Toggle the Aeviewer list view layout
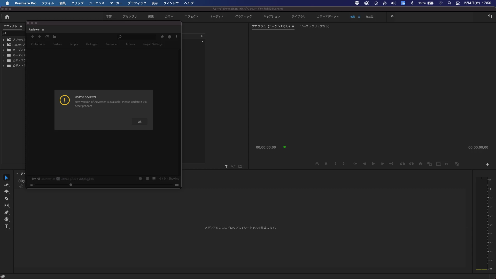The height and width of the screenshot is (279, 496). point(147,179)
